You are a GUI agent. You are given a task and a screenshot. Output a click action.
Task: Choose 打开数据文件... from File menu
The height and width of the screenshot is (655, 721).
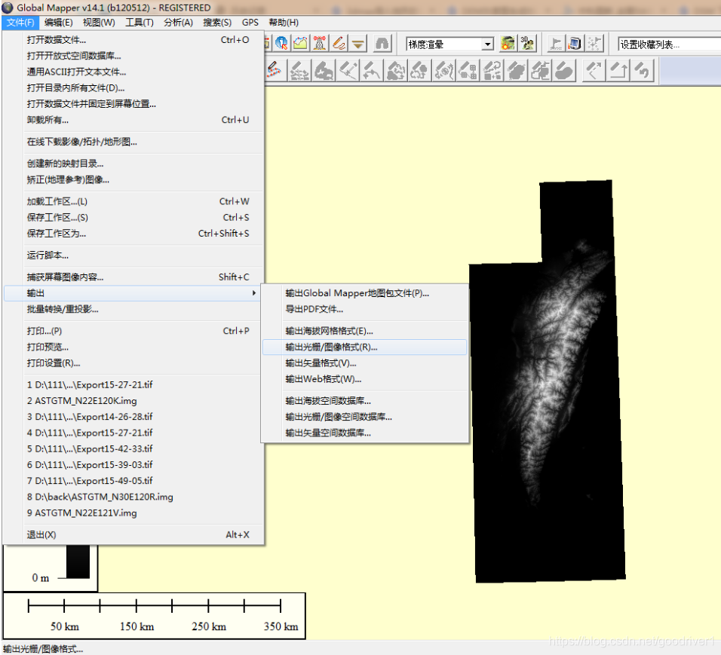click(133, 40)
